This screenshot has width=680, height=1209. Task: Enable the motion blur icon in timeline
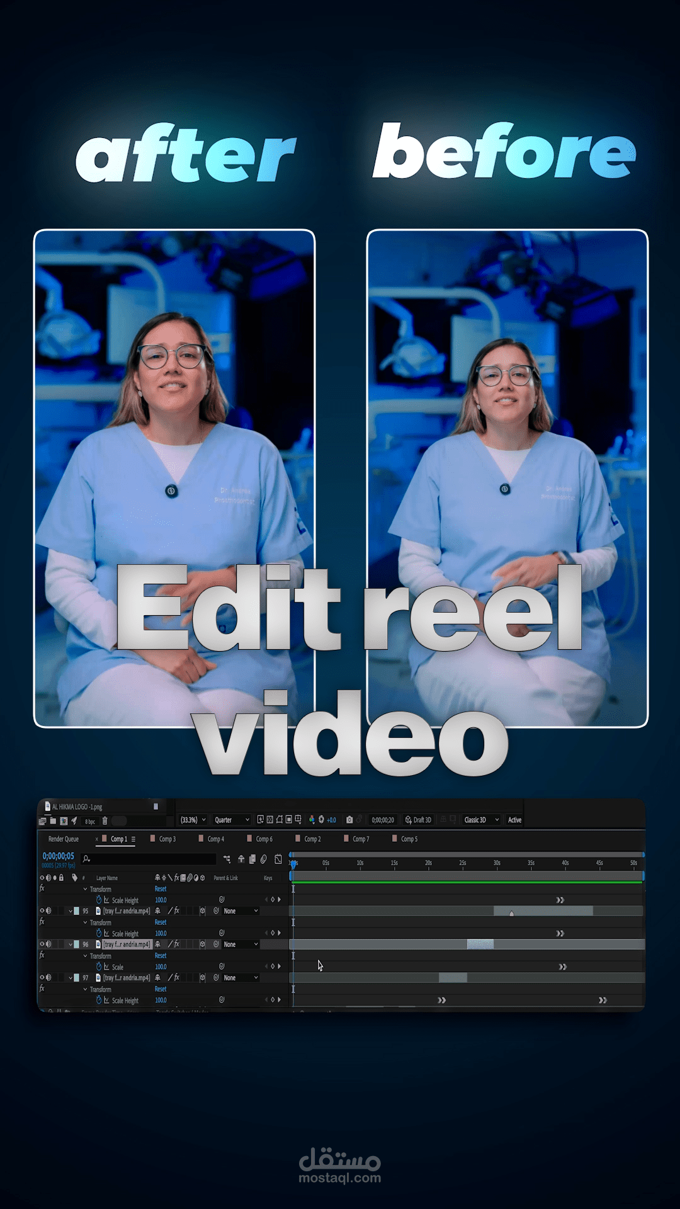pos(264,859)
